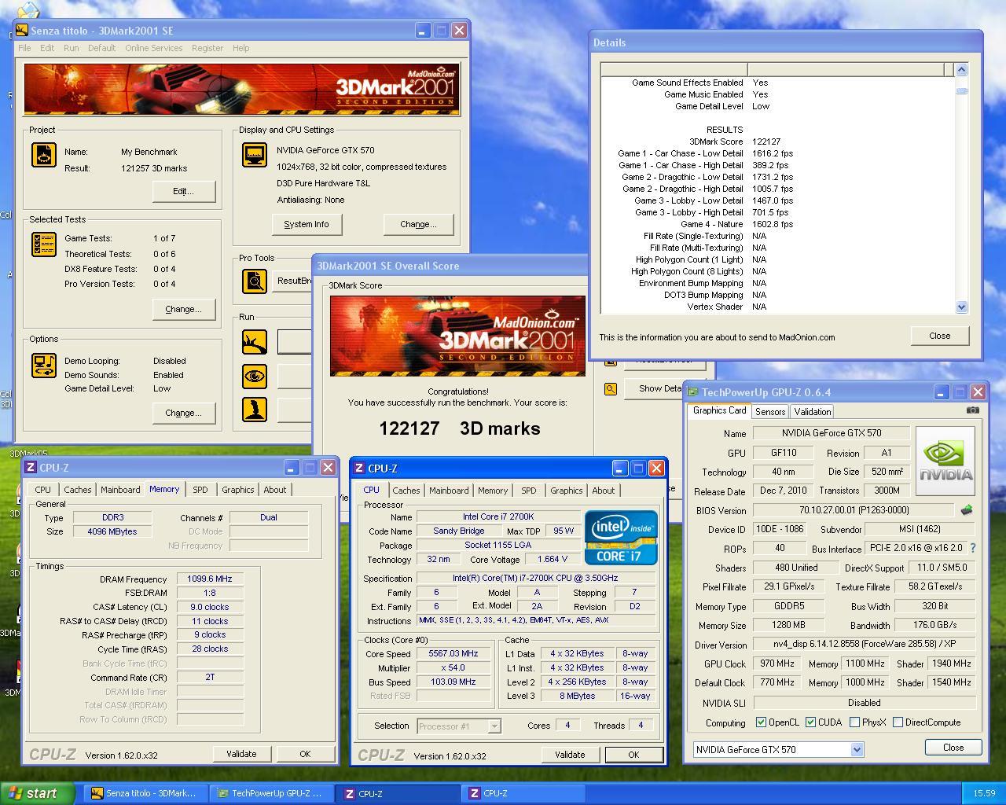Click the DRAM Frequency value field
The height and width of the screenshot is (805, 1006).
(210, 579)
